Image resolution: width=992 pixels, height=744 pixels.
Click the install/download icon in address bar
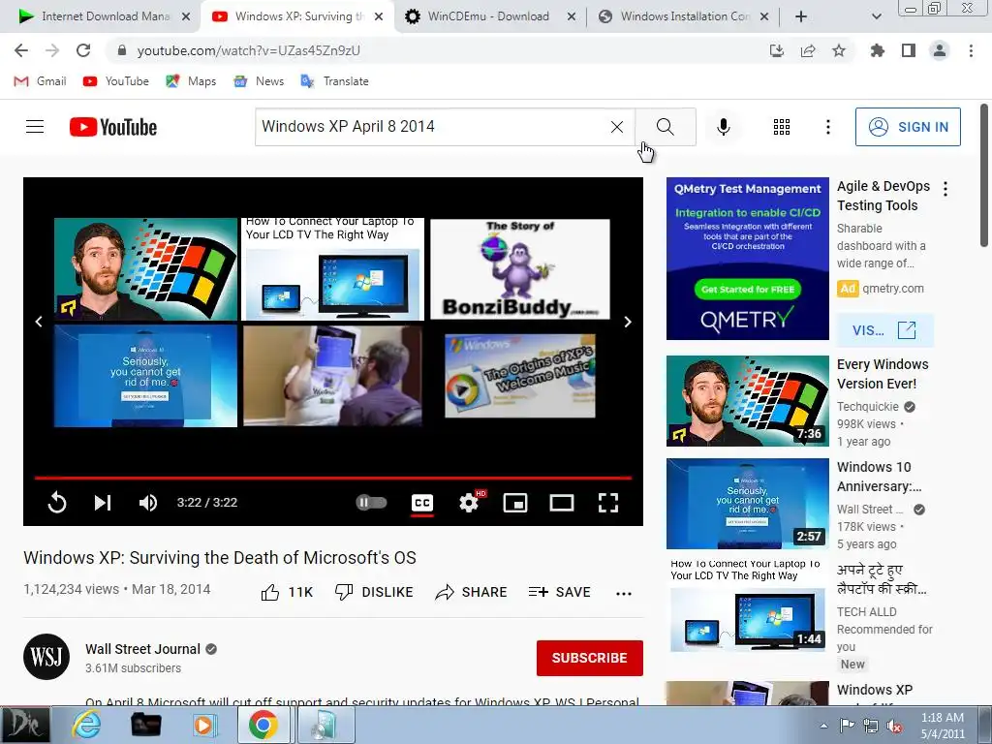pos(777,50)
